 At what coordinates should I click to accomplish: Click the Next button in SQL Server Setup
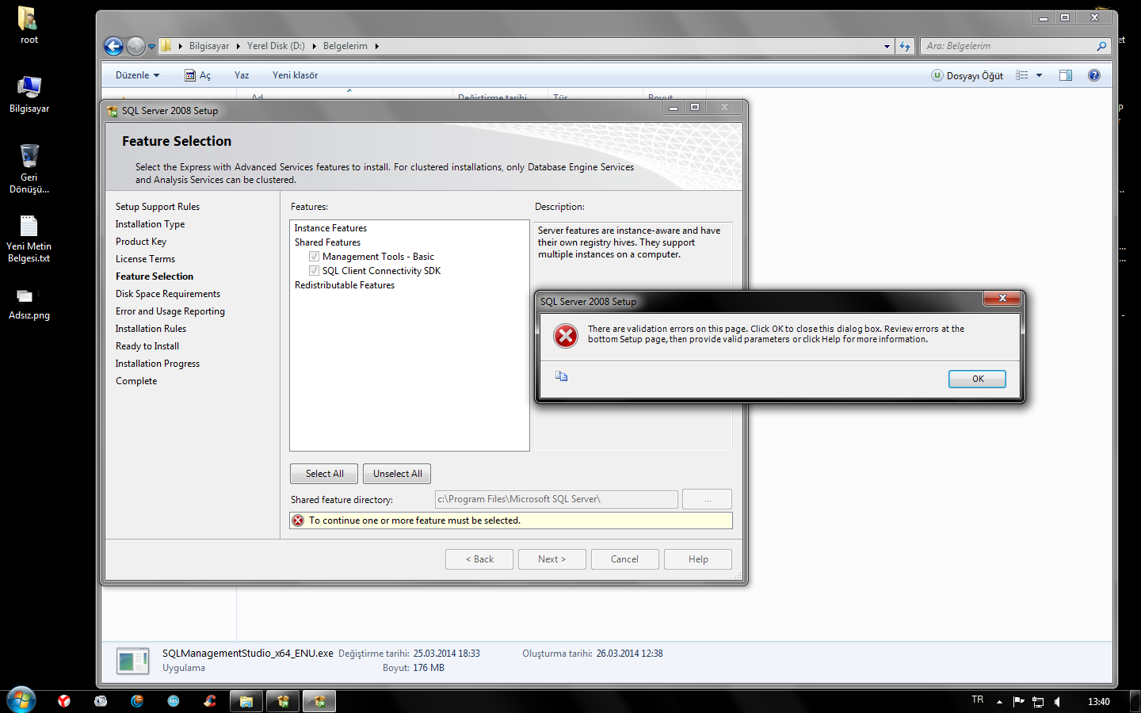pyautogui.click(x=551, y=559)
